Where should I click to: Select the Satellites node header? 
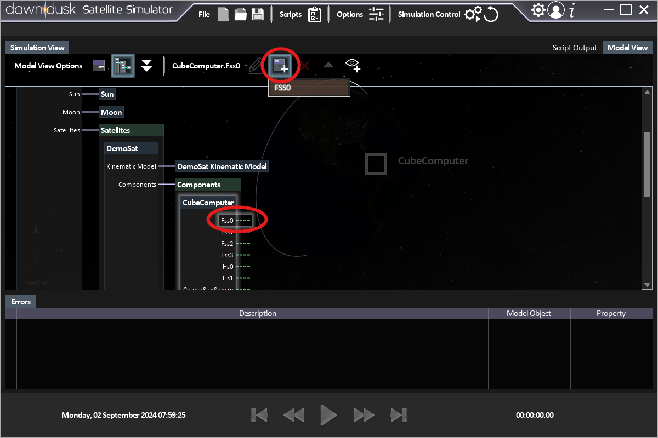[131, 130]
